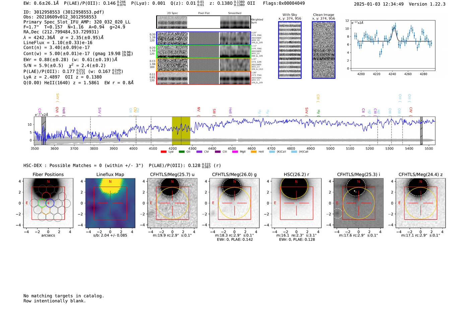Open the HSC(26.2) r cutout
This screenshot has width=469, height=319.
coord(296,203)
